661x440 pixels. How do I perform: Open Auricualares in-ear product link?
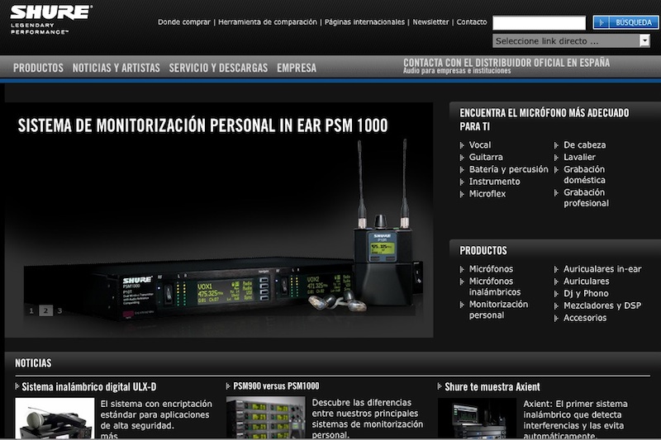(x=602, y=268)
